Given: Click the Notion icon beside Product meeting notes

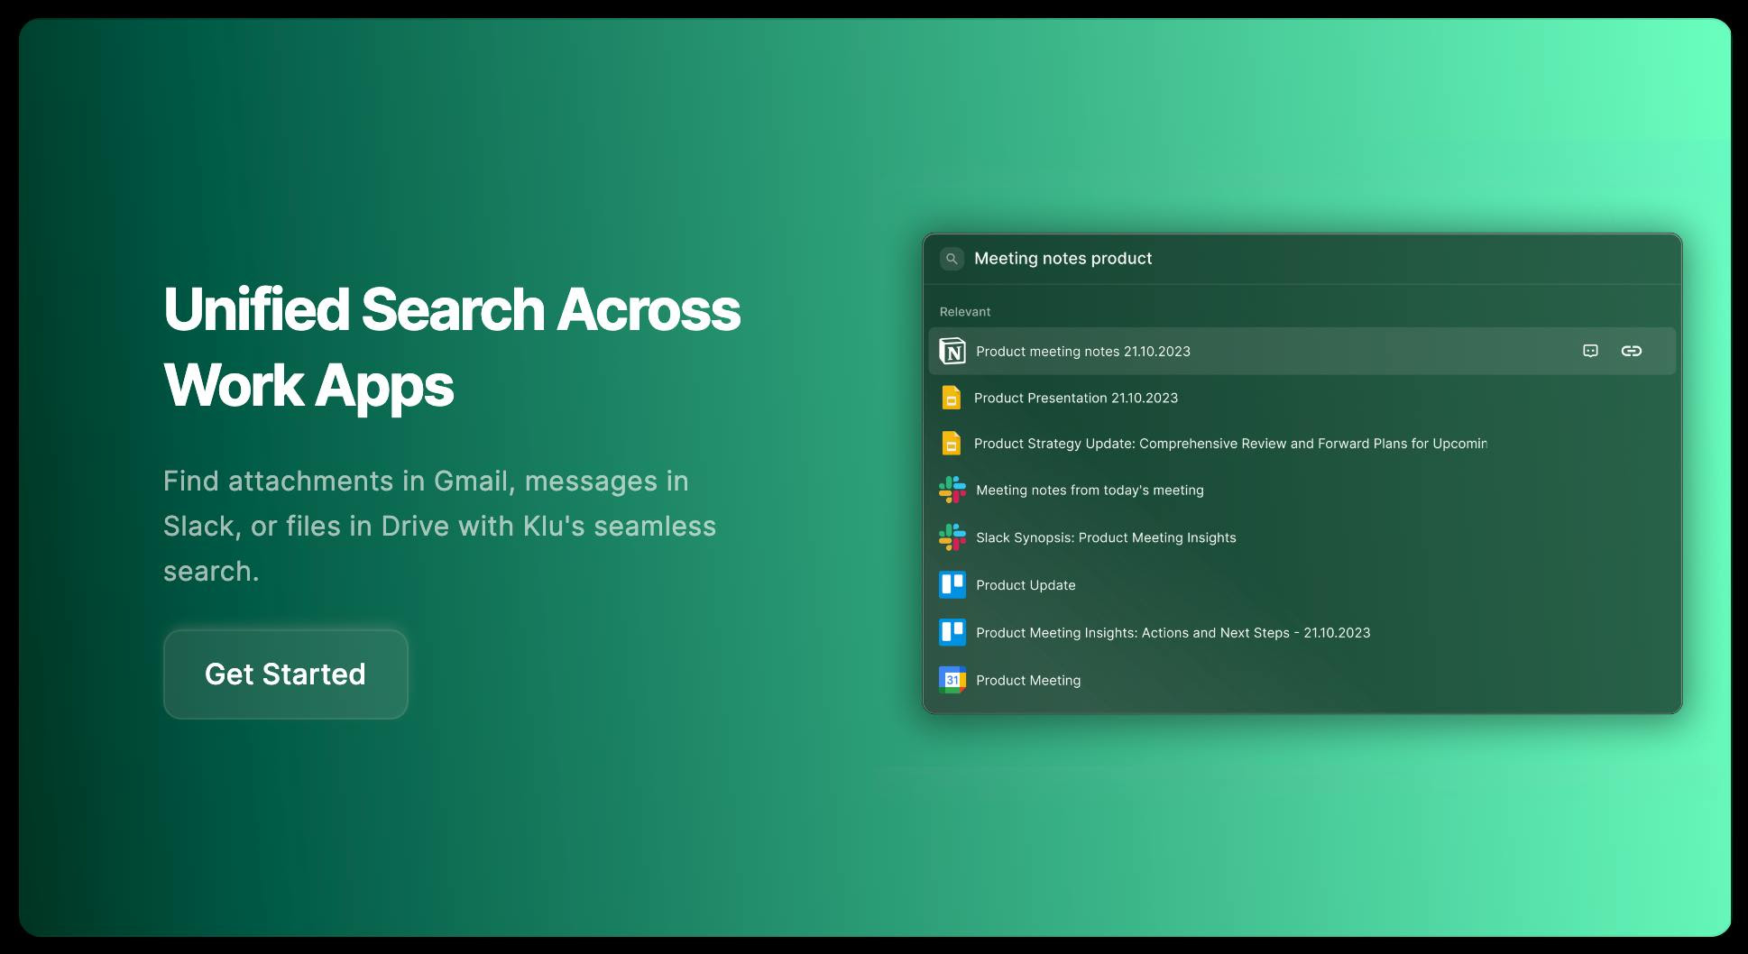Looking at the screenshot, I should (952, 351).
